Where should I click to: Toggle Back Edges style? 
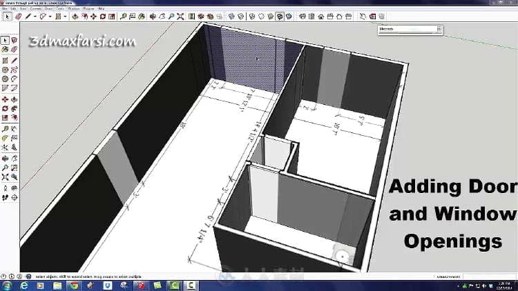point(241,16)
